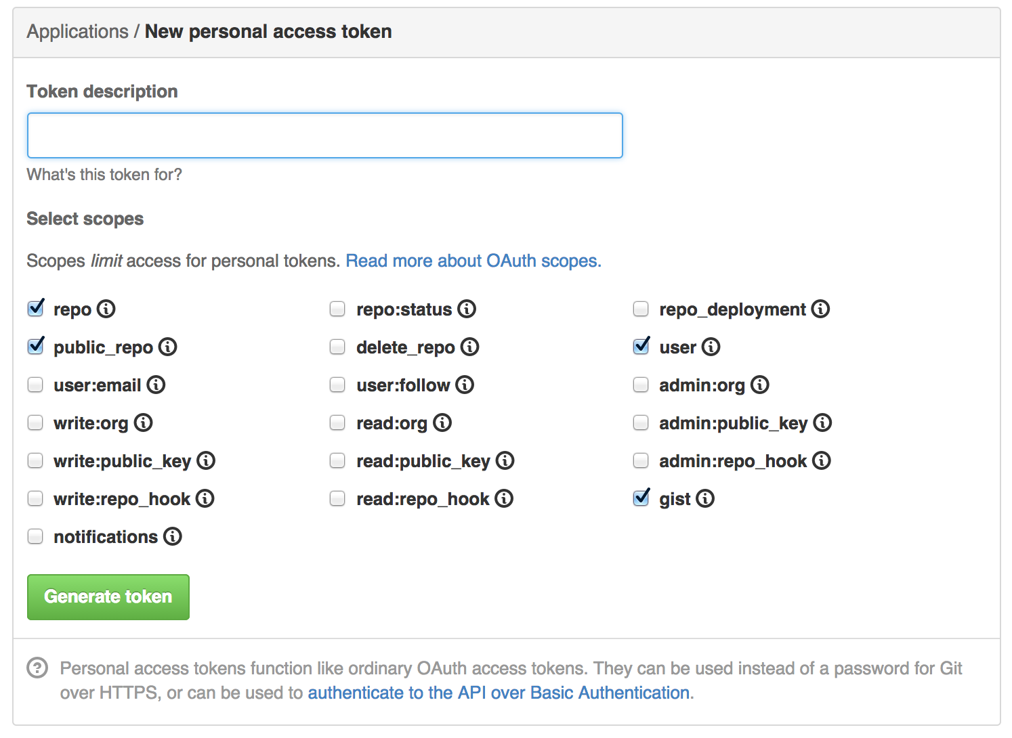The height and width of the screenshot is (738, 1012).
Task: Open Read more about OAuth scopes link
Action: [x=473, y=261]
